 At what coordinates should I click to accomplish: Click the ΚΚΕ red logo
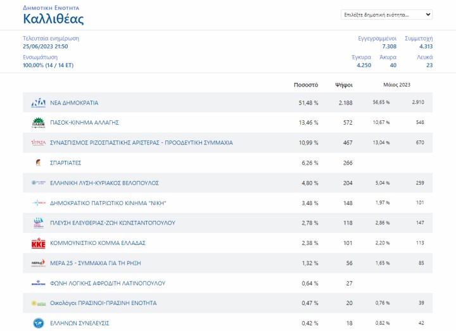(39, 243)
